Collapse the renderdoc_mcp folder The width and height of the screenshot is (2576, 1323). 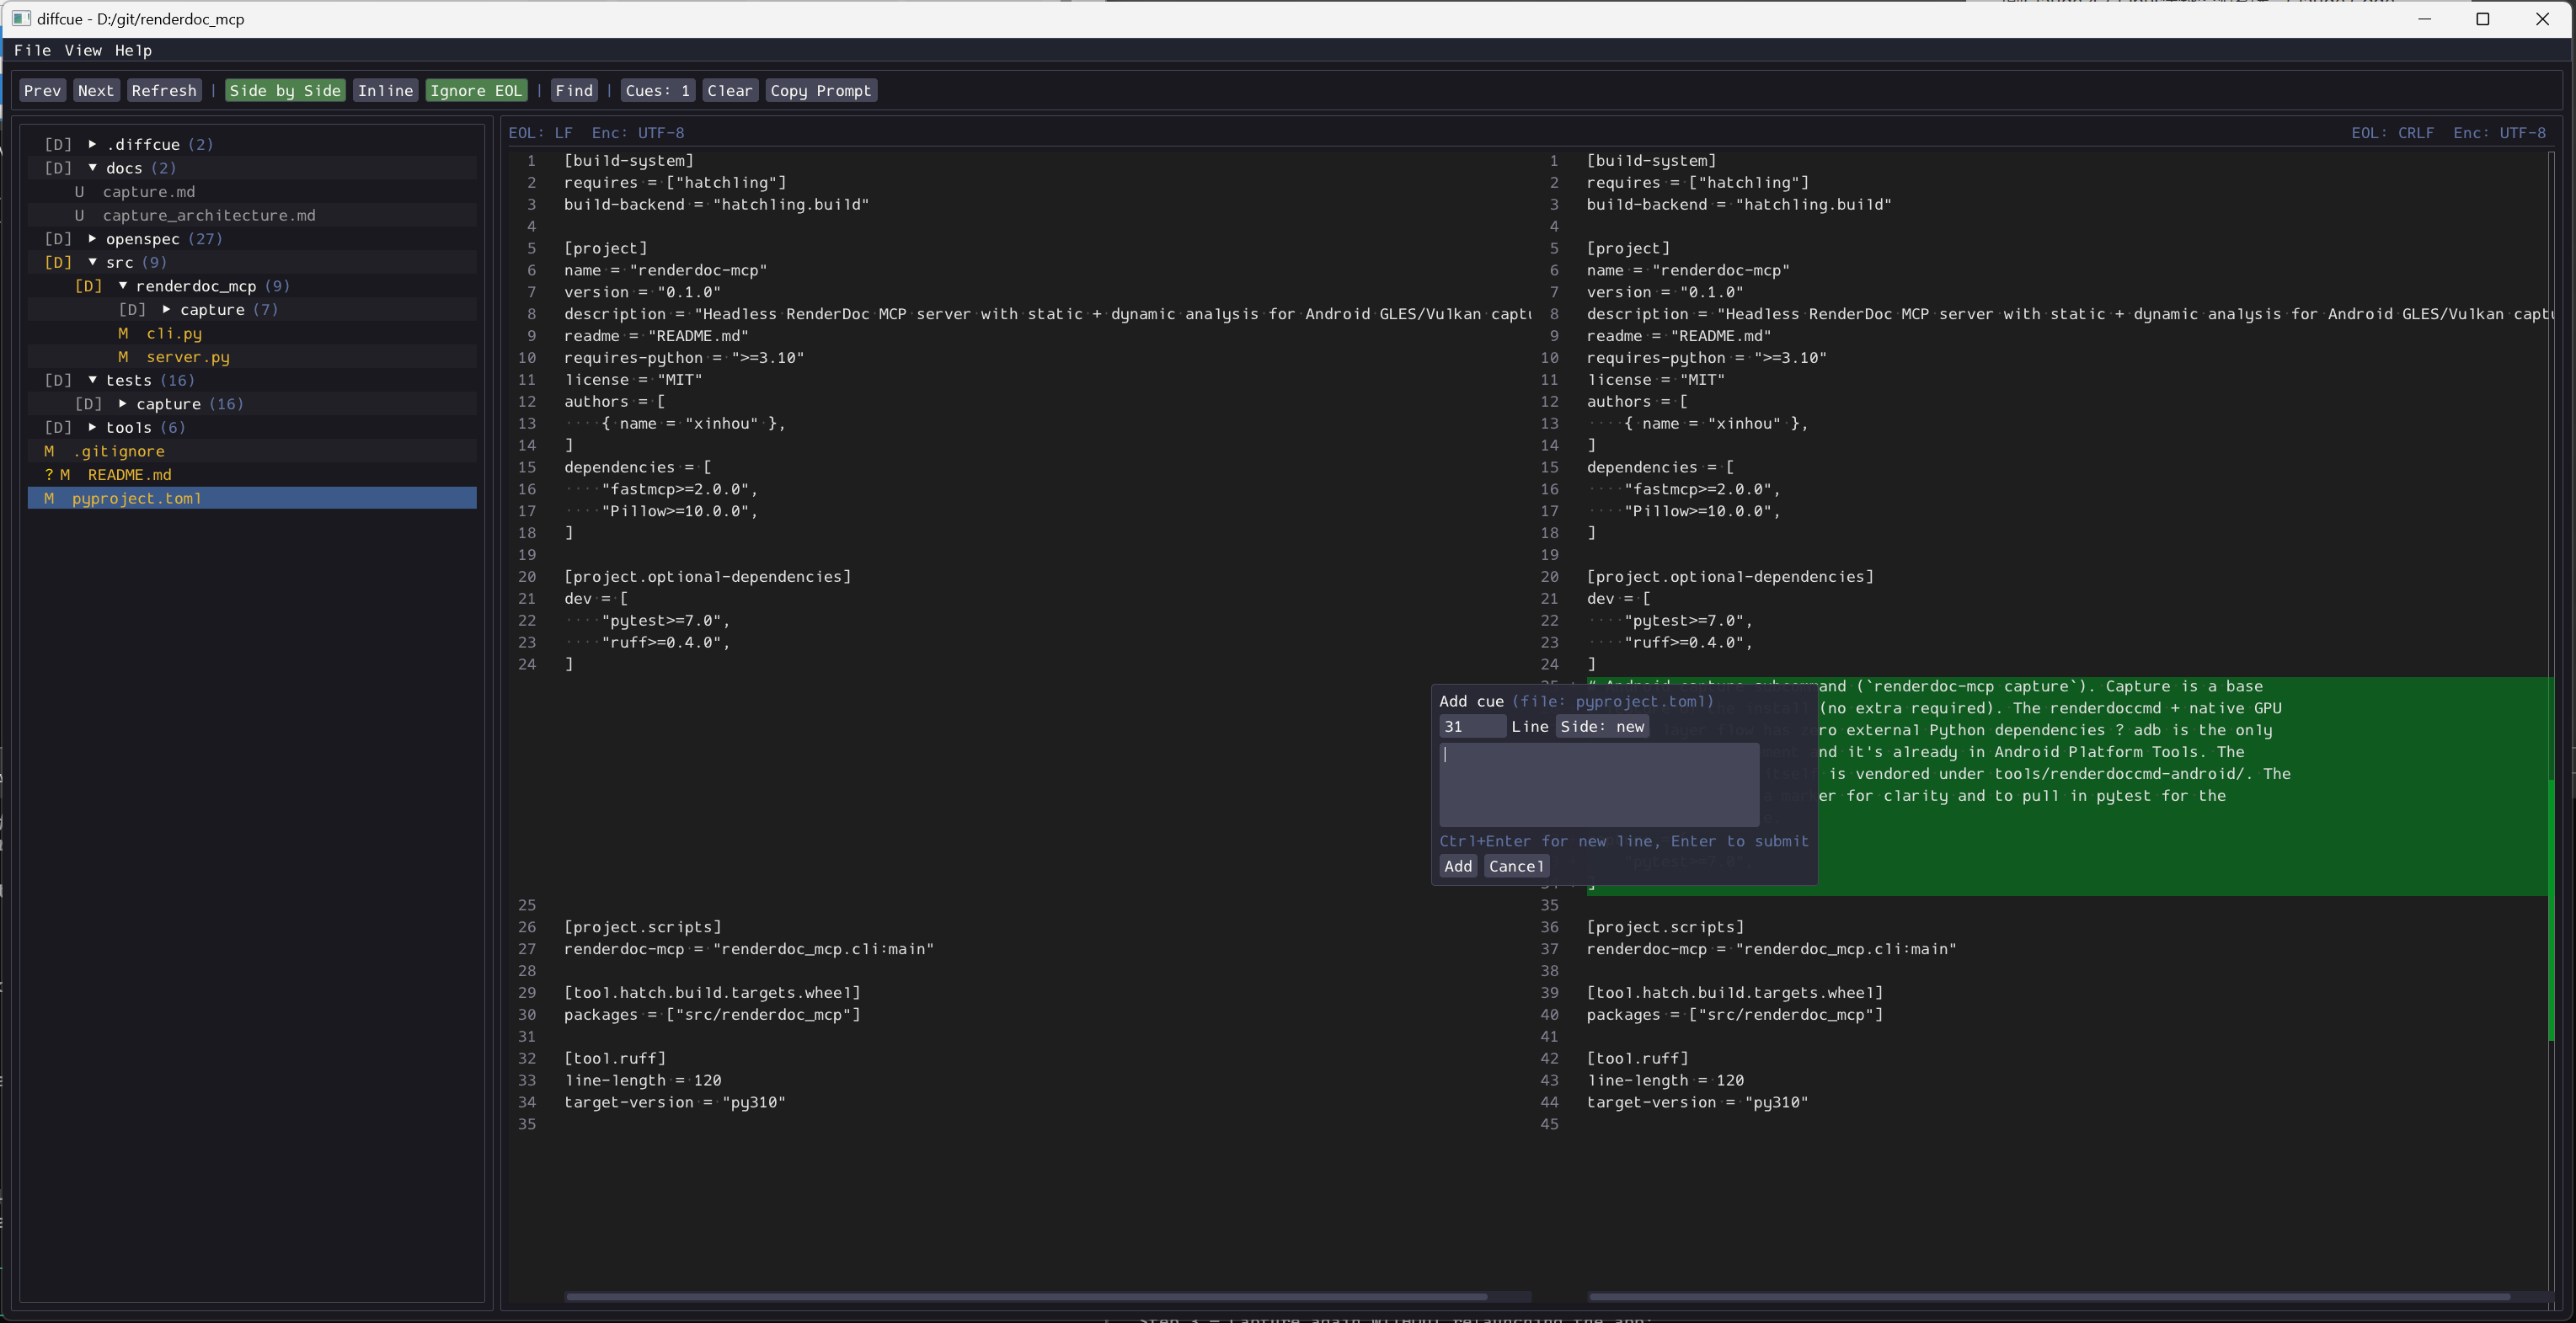[122, 286]
